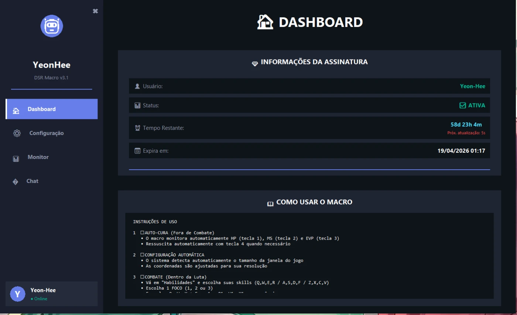Click the alarm clock icon beside Tempo Restante
Viewport: 517px width, 315px height.
pos(137,128)
